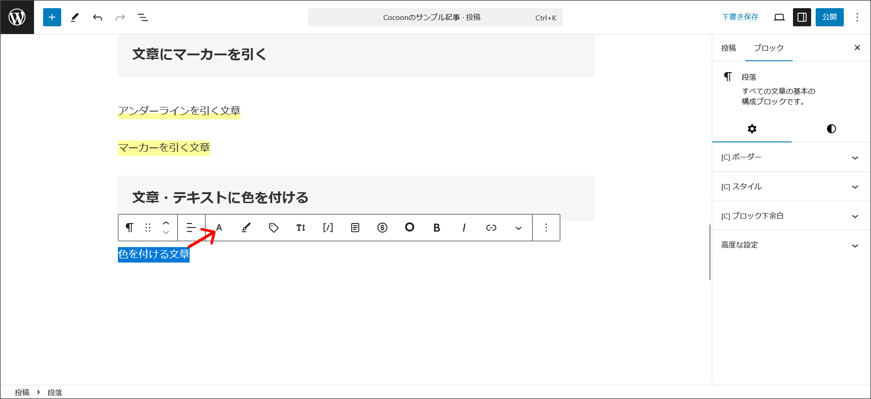
Task: Click the text color A icon
Action: tap(219, 228)
